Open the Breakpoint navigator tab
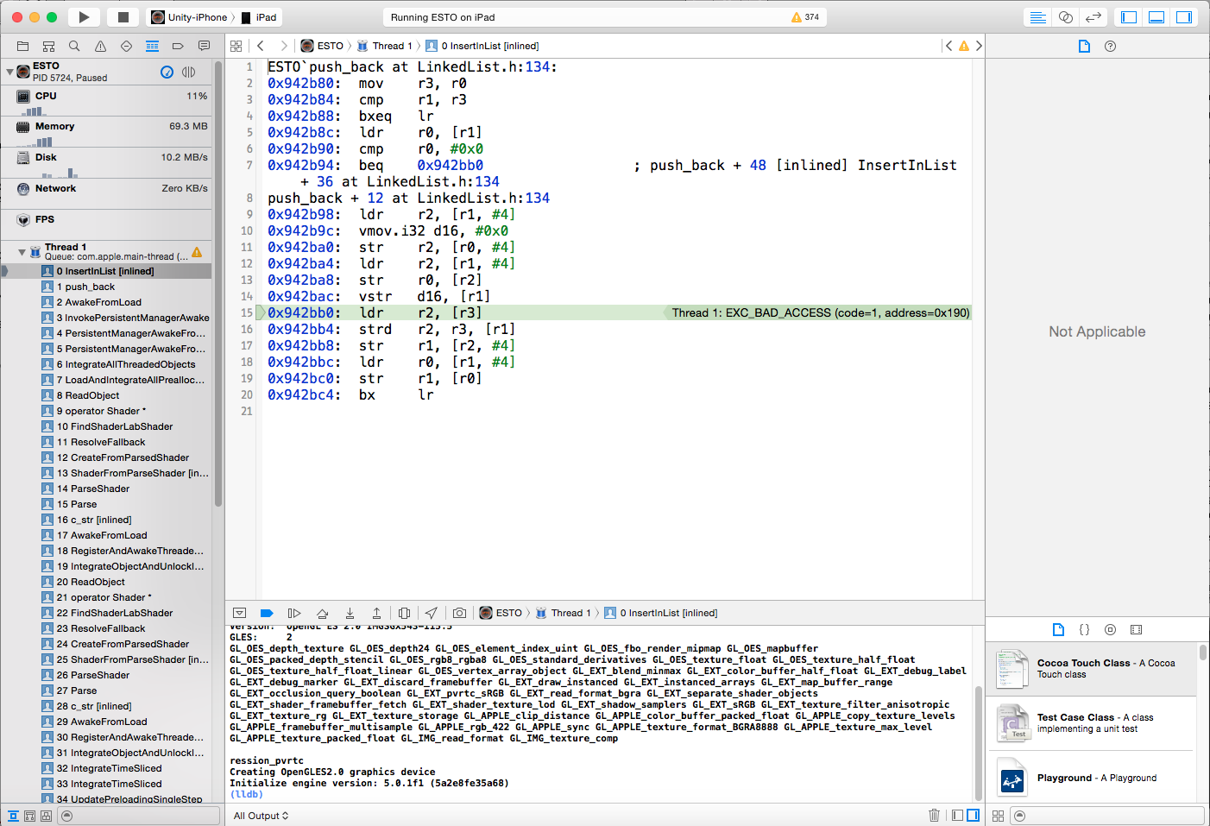Viewport: 1210px width, 826px height. coord(178,46)
